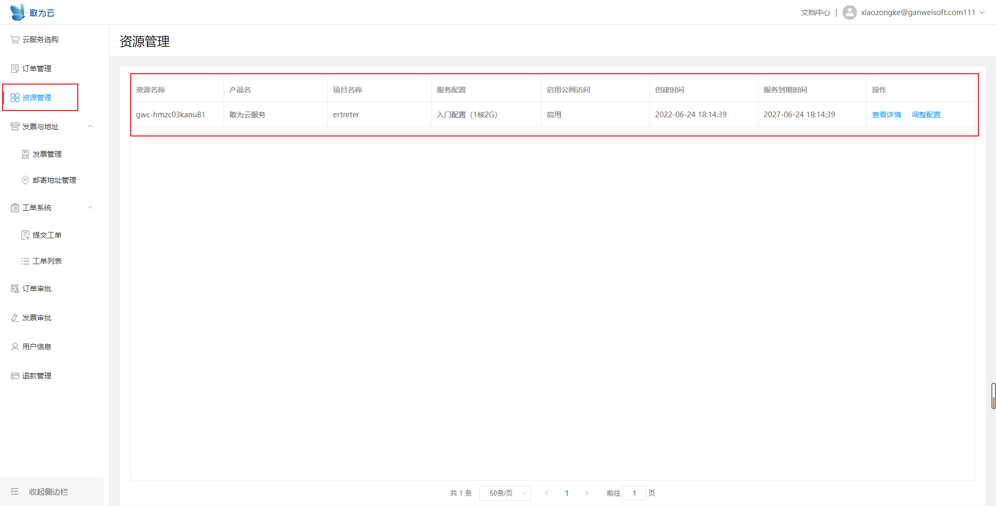Click the 资源名称 column header
Image resolution: width=996 pixels, height=506 pixels.
click(150, 90)
